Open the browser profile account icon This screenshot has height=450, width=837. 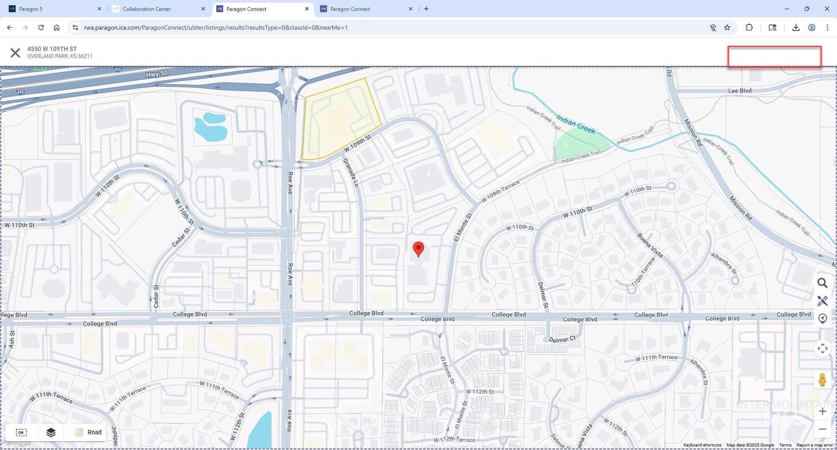click(812, 27)
